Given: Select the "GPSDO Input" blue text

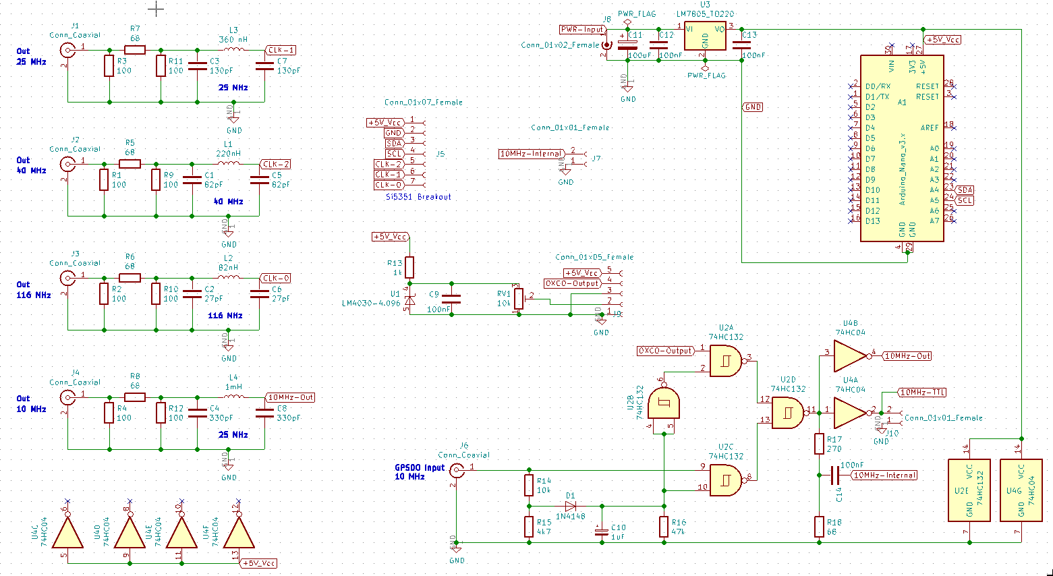Looking at the screenshot, I should click(420, 467).
